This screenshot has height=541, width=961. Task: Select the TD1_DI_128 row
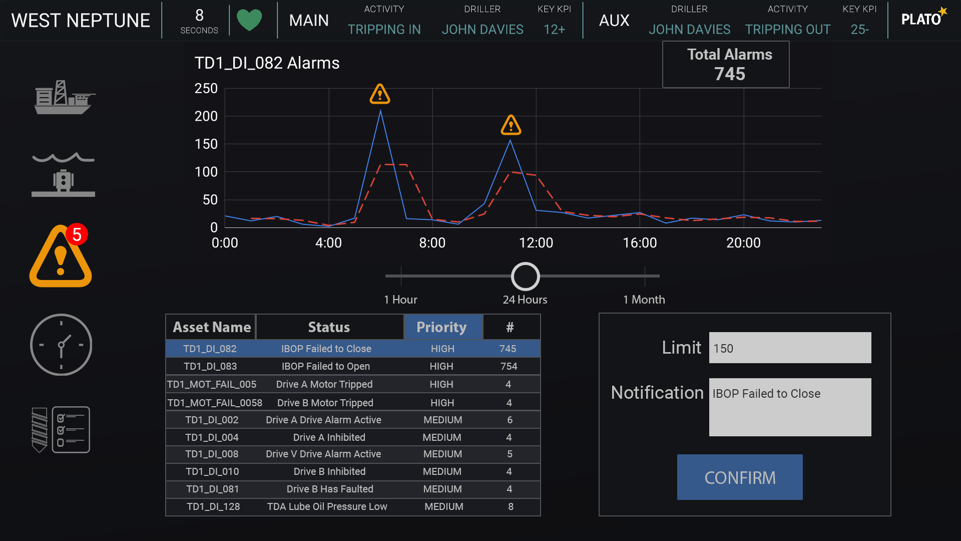pos(353,506)
